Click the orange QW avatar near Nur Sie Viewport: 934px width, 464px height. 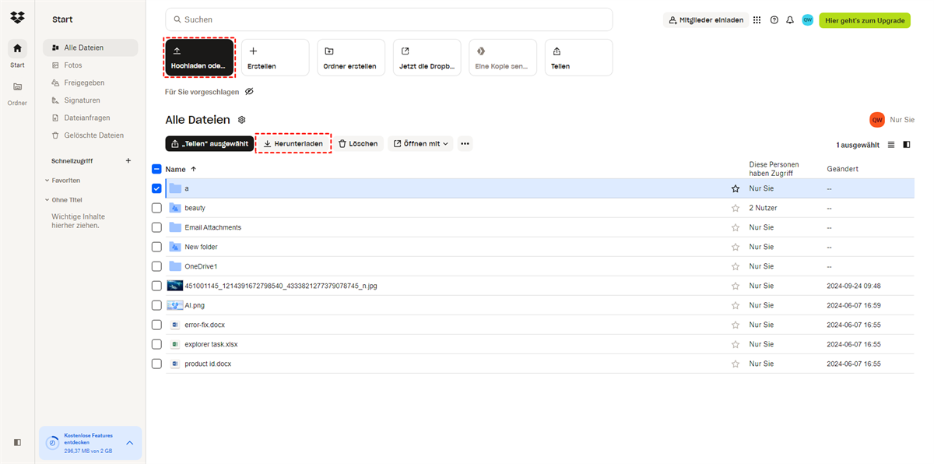(877, 120)
